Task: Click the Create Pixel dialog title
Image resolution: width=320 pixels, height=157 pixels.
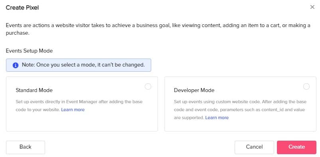Action: pyautogui.click(x=22, y=8)
